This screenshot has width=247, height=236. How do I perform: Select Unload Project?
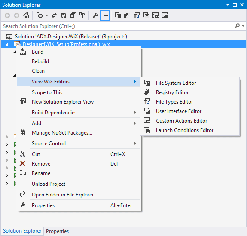79,184
